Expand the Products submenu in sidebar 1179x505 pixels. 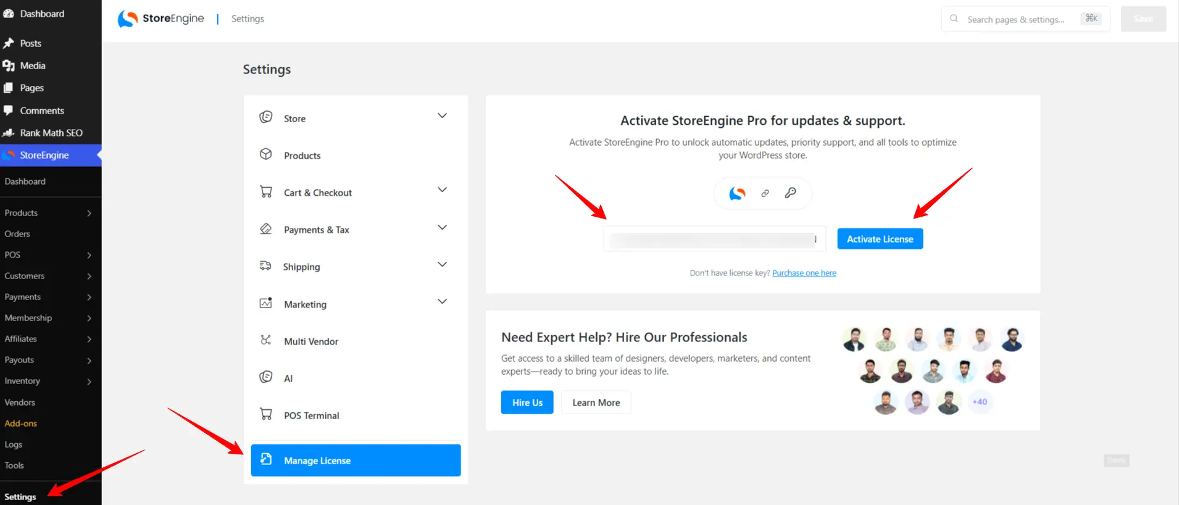(90, 213)
